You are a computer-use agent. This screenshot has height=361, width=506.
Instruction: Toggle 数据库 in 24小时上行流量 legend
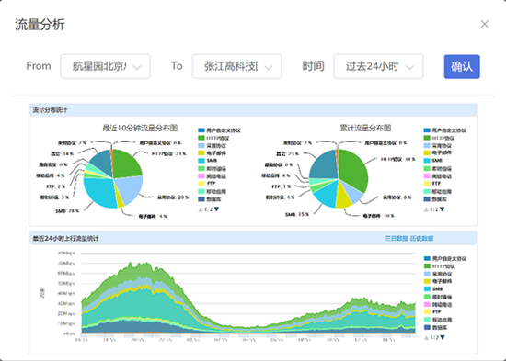[x=435, y=328]
